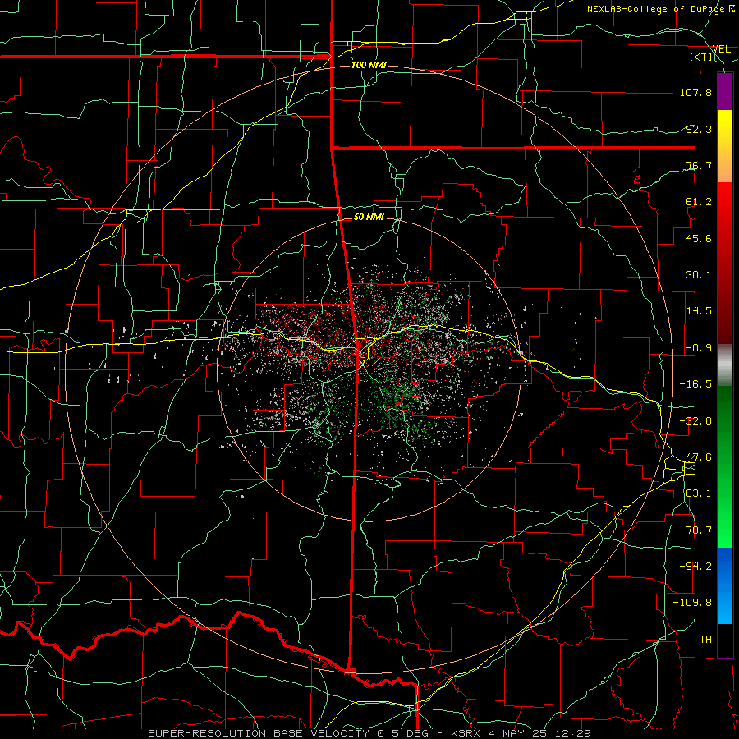
Task: Click the 45.6 velocity scale value
Action: [699, 238]
